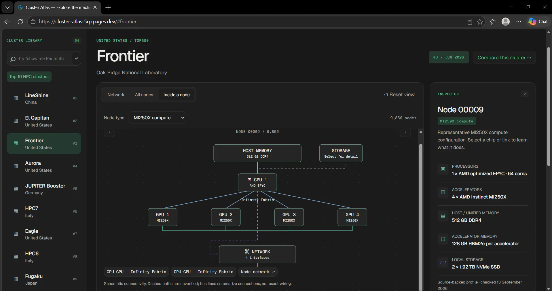Click Compare this cluster button
The height and width of the screenshot is (291, 552).
point(504,58)
